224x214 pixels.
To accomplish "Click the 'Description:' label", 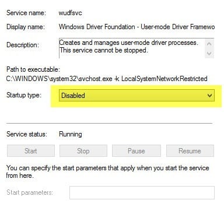I will 23,45.
